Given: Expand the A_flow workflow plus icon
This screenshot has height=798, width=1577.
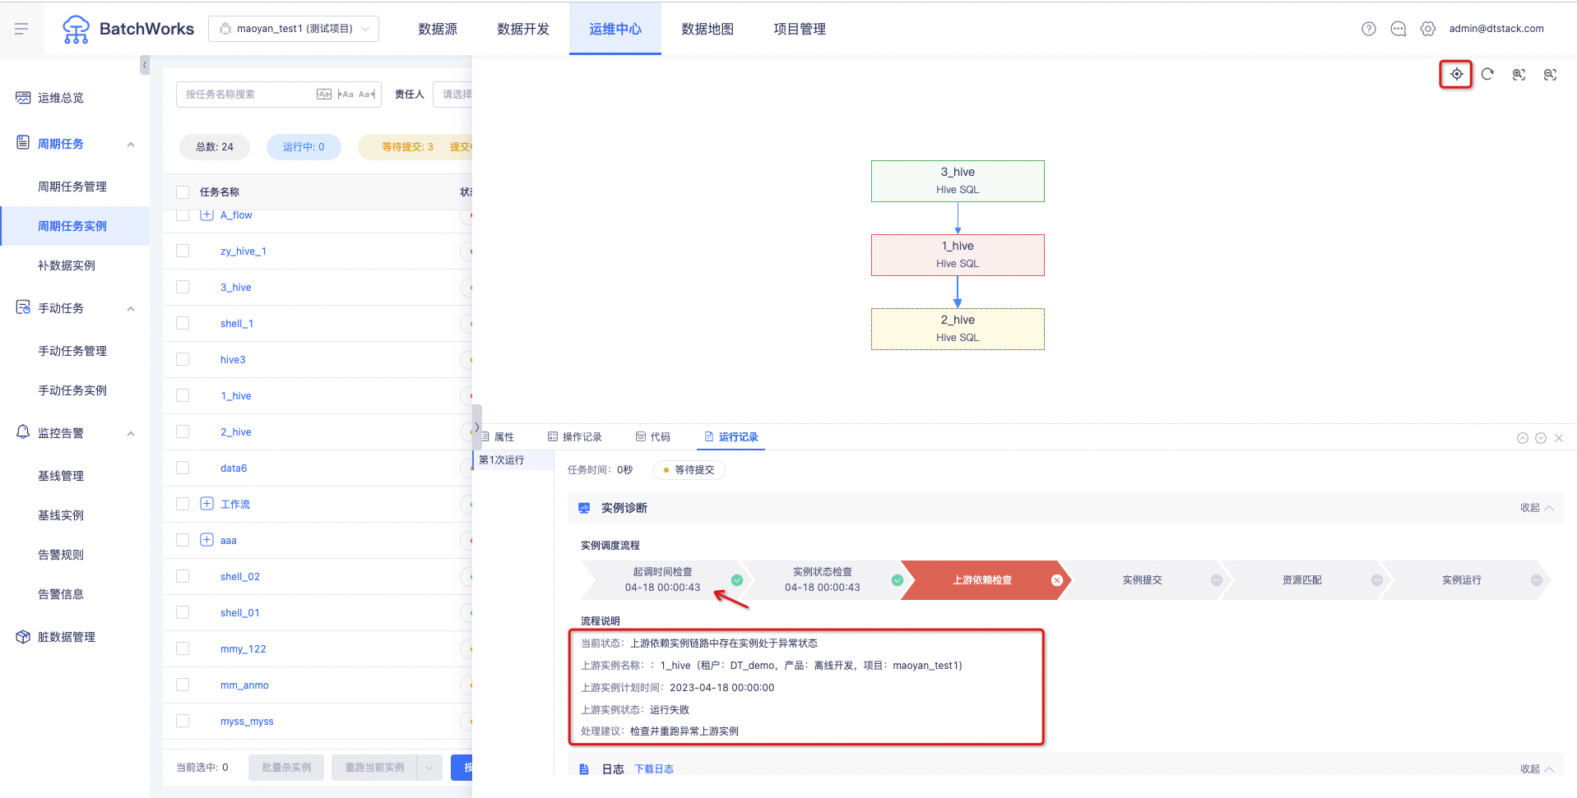Looking at the screenshot, I should coord(206,215).
